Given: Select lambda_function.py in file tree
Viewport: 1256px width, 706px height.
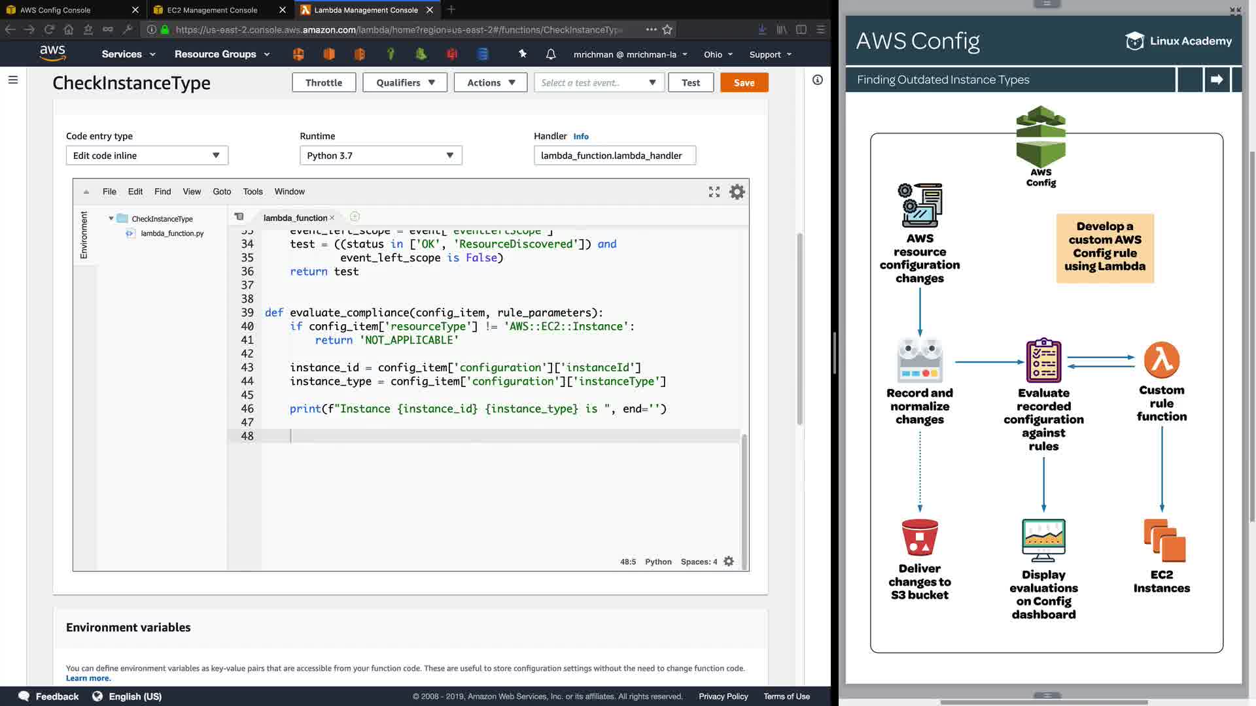Looking at the screenshot, I should (172, 233).
